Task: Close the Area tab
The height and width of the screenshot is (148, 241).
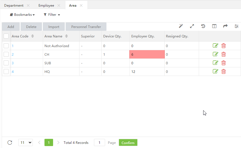Action: click(81, 6)
